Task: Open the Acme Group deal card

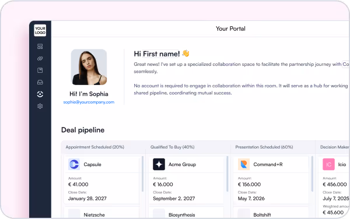Action: tap(186, 180)
